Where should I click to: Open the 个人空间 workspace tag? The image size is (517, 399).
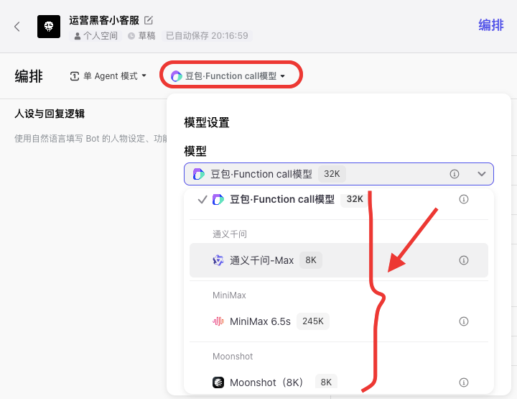(96, 36)
